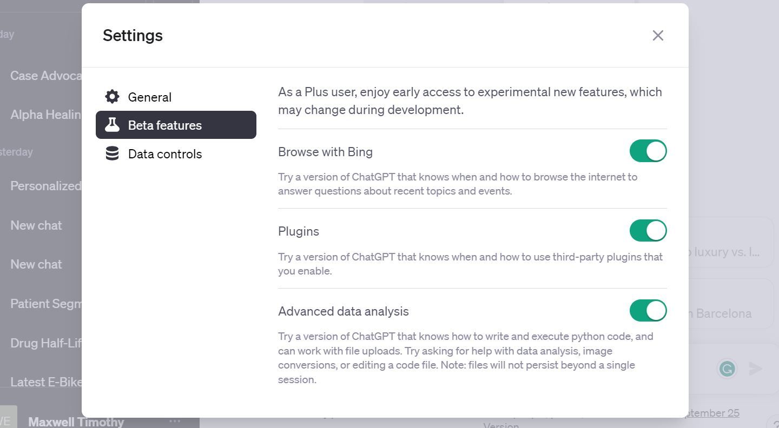
Task: Click the Grammarly icon in the message box
Action: pos(727,369)
